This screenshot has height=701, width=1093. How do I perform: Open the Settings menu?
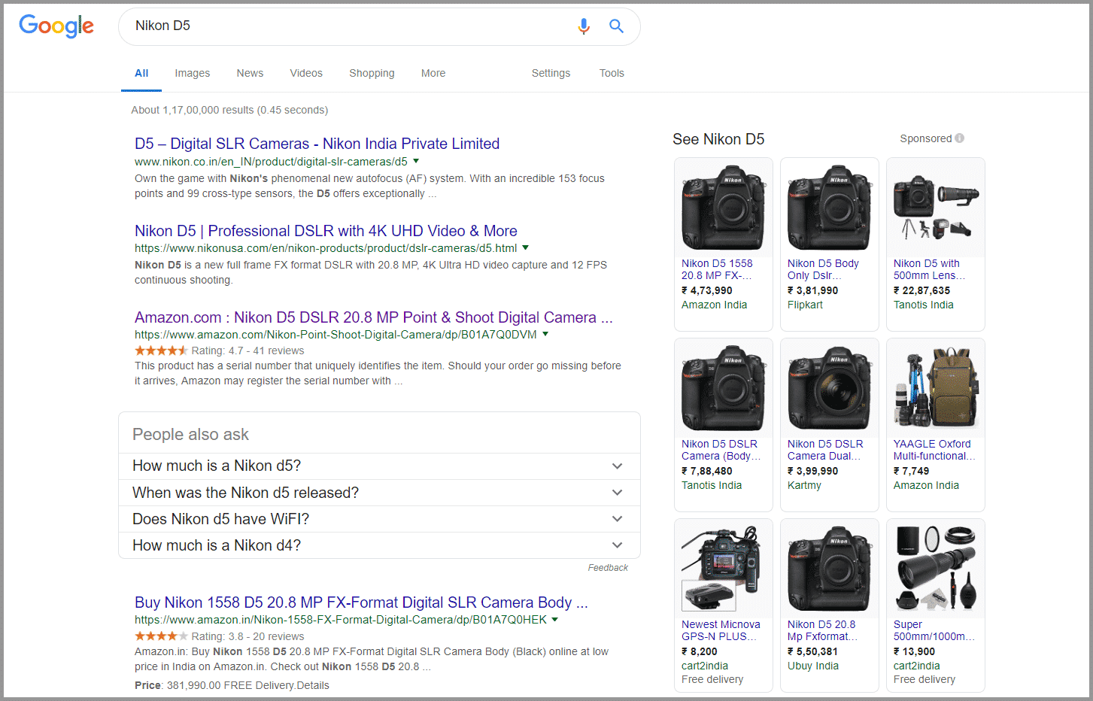[551, 73]
